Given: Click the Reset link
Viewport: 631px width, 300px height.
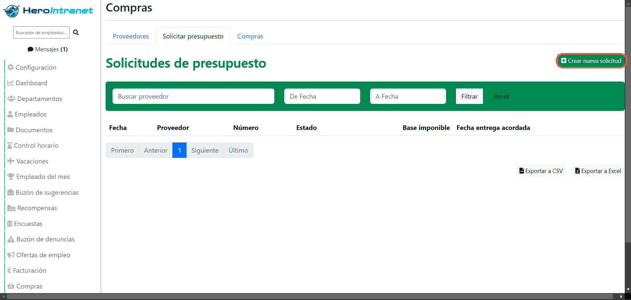Looking at the screenshot, I should point(501,96).
